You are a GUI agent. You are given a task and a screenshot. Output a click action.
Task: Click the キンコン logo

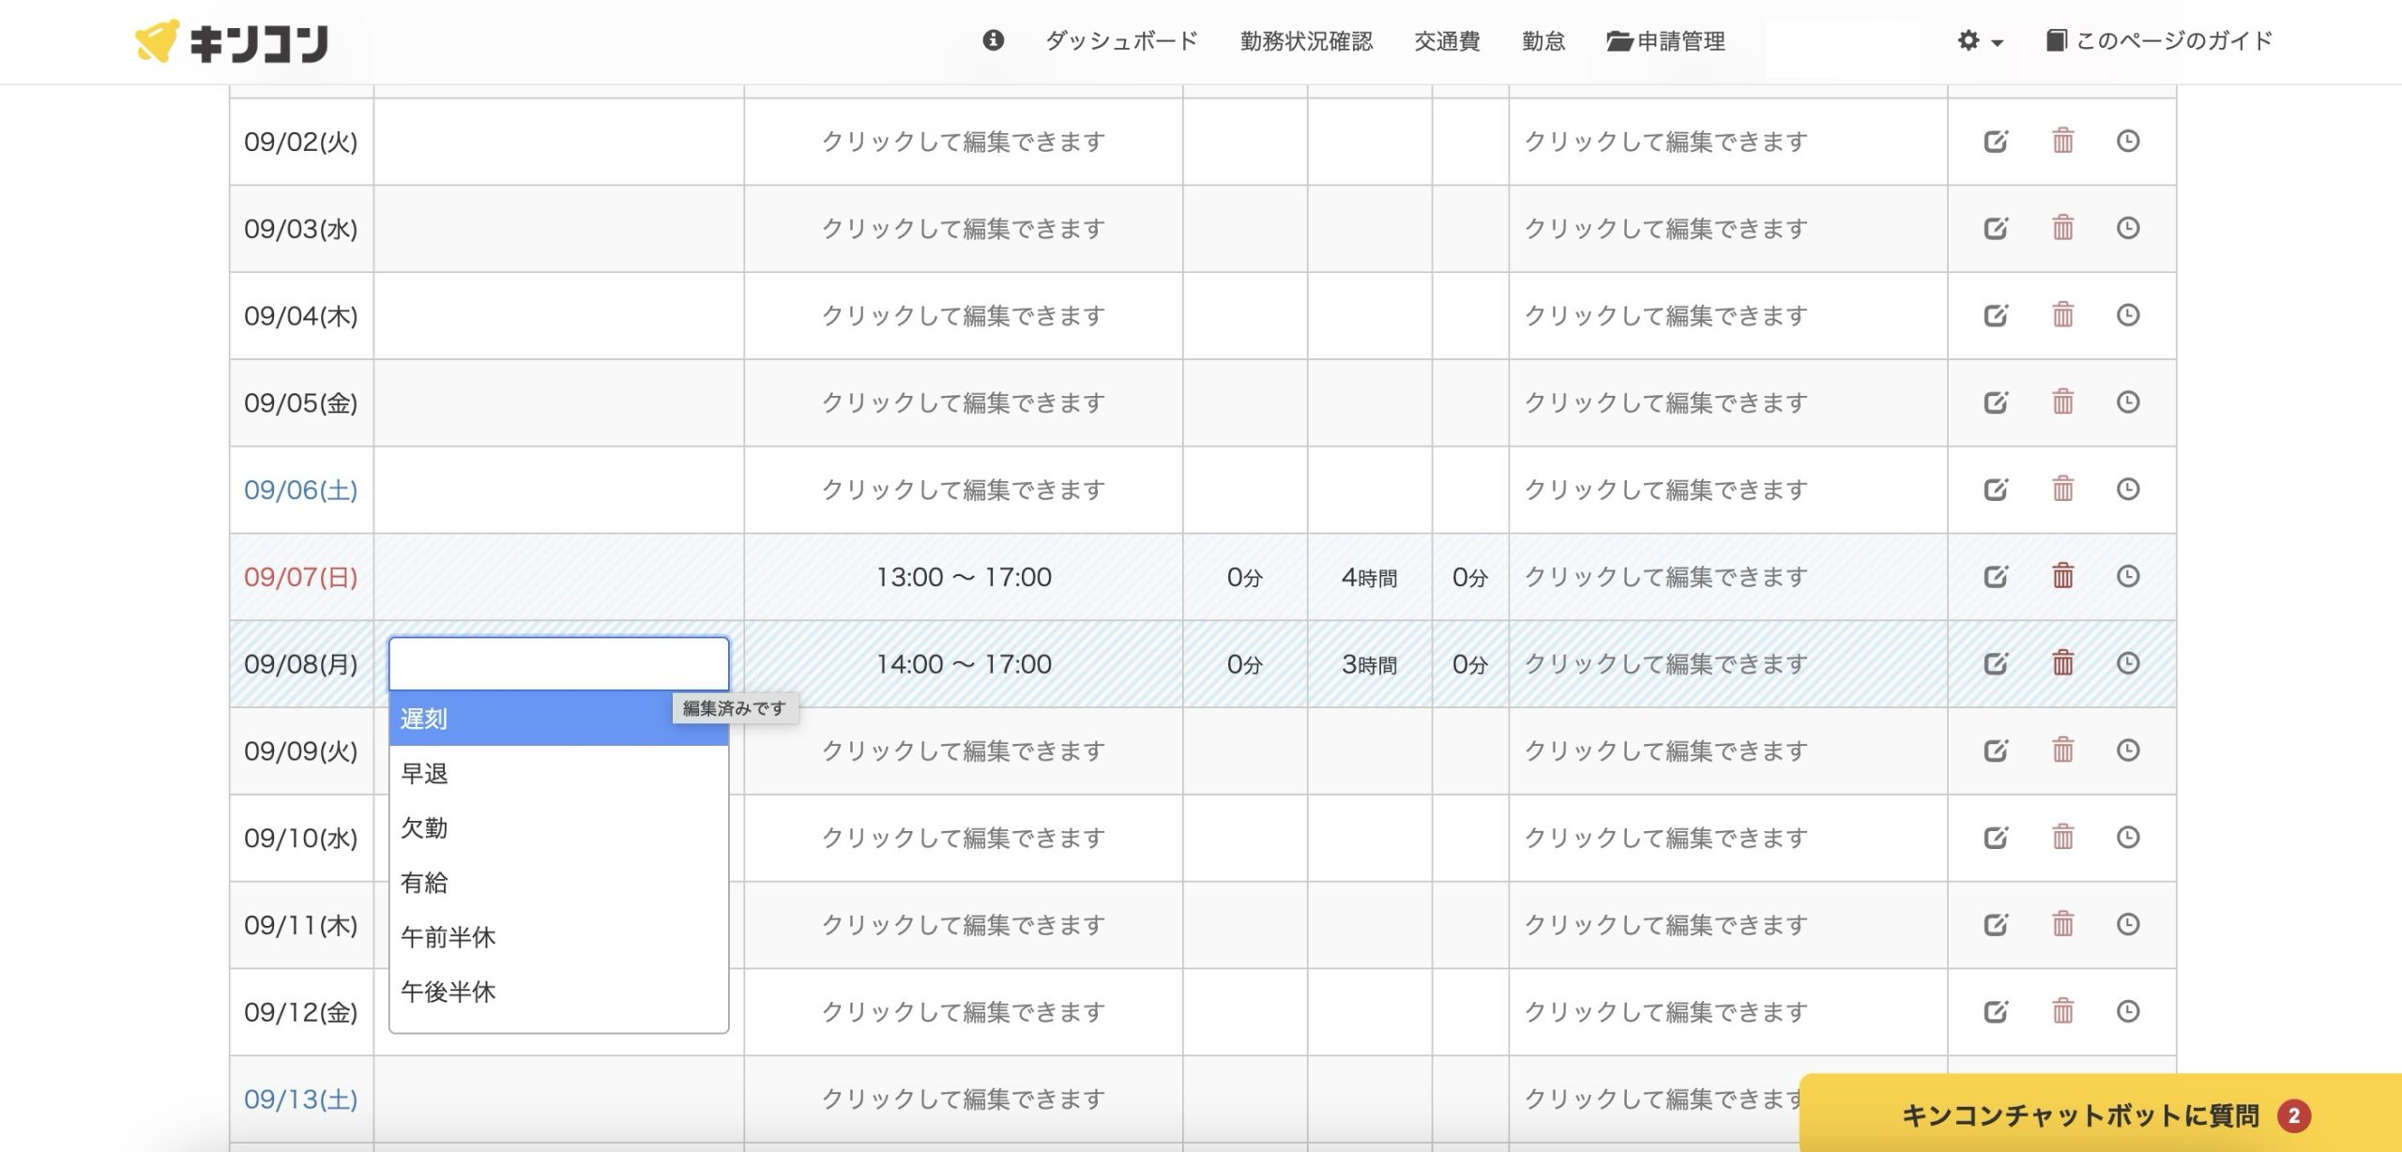pos(233,42)
